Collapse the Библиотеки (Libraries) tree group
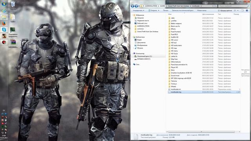Viewport: 251px width, 141px height. (133, 37)
